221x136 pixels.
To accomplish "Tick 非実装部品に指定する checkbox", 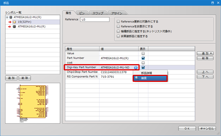I will point(118,36).
